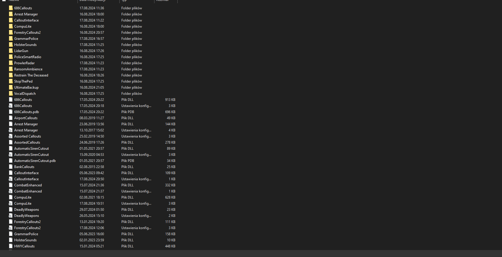Select the CompuLite folder icon

pos(11,26)
